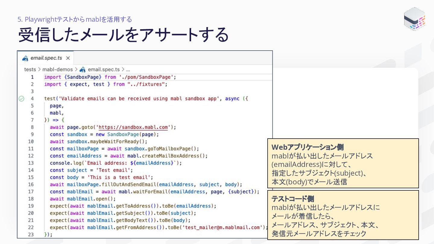Open the 'tests' breadcrumb folder

30,70
